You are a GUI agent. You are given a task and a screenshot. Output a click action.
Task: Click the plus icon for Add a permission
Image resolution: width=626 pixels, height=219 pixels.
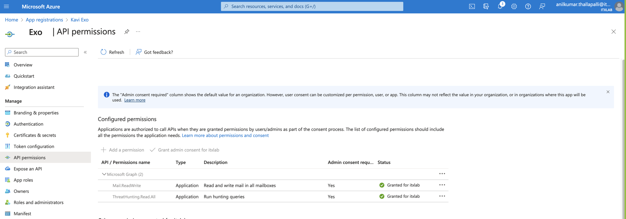coord(103,150)
